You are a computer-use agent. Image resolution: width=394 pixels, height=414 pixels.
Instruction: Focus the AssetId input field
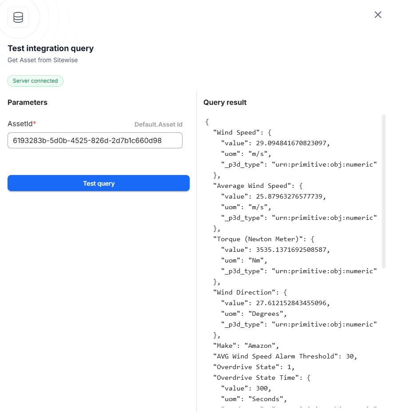point(95,140)
